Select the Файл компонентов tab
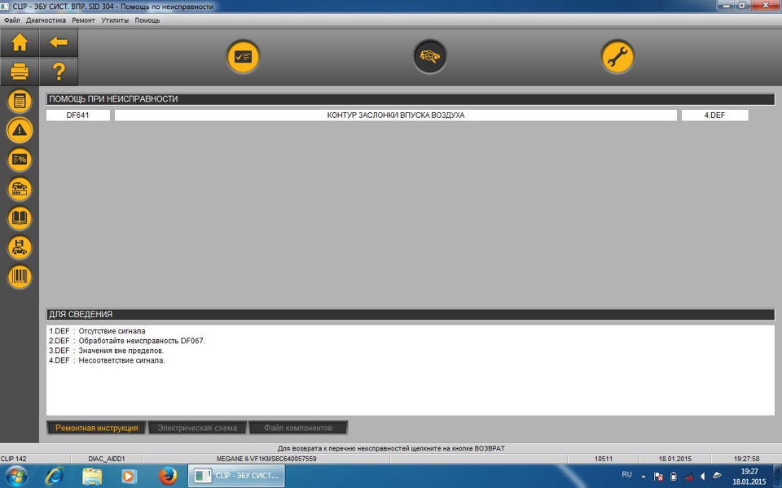 [298, 428]
